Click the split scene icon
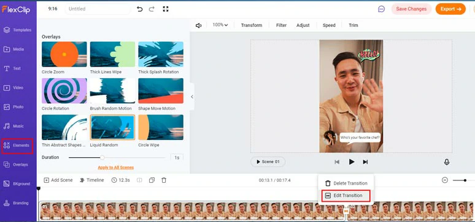This screenshot has height=222, width=475. tap(139, 180)
